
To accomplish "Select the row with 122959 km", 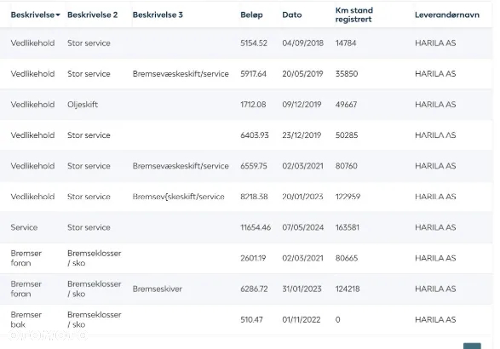I will pyautogui.click(x=246, y=197).
